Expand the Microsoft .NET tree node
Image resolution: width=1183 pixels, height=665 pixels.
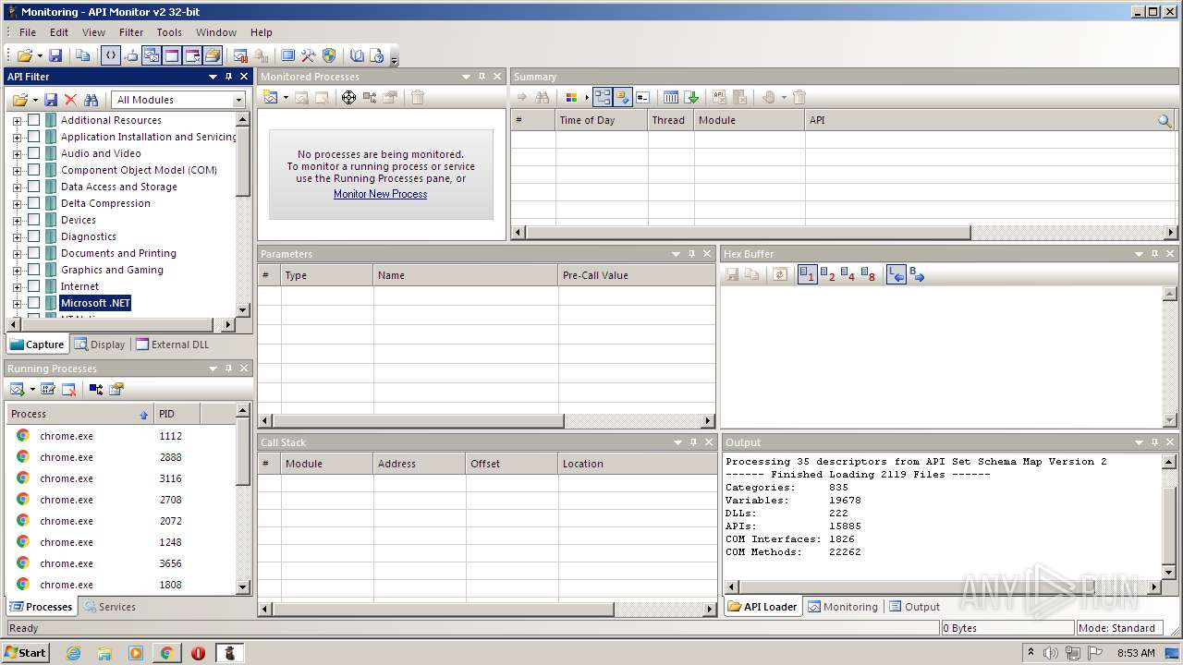click(17, 303)
